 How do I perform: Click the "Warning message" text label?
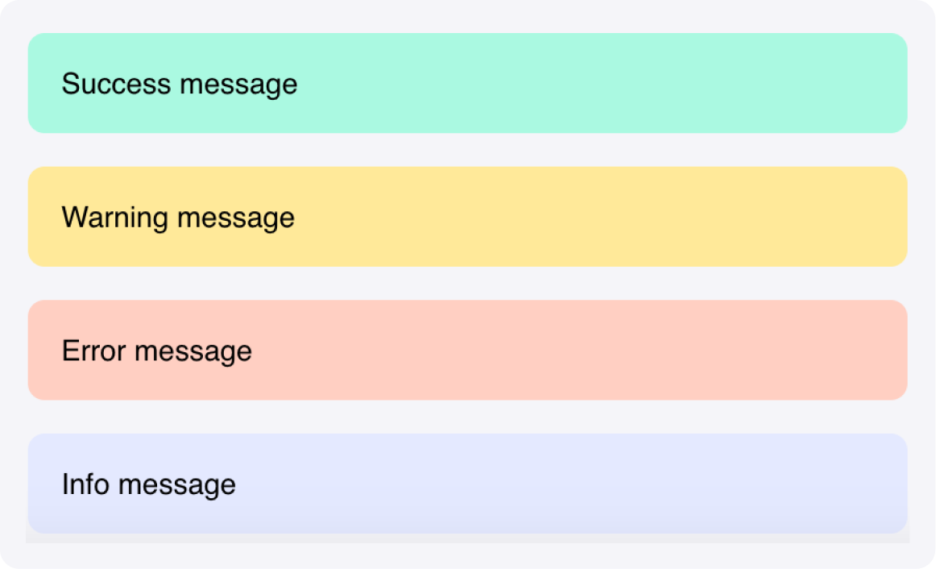pyautogui.click(x=178, y=218)
